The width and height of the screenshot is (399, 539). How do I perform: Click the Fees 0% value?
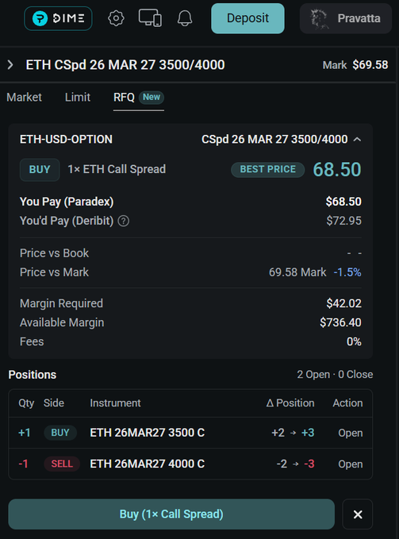tap(354, 341)
